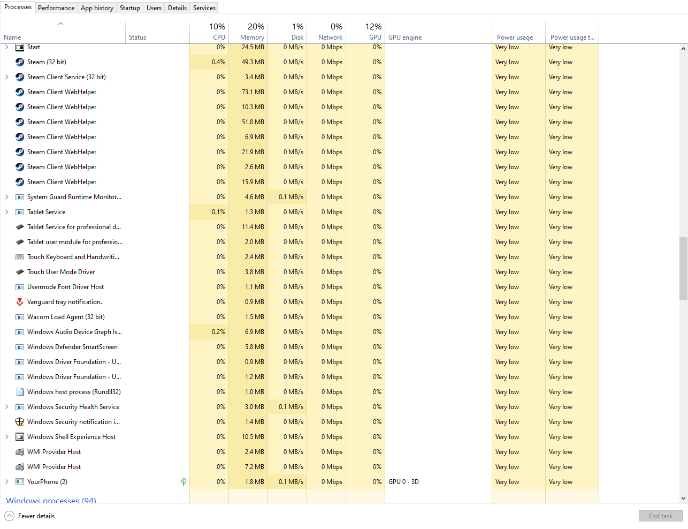688x529 pixels.
Task: Expand the YourPhone (2) process group
Action: click(6, 482)
